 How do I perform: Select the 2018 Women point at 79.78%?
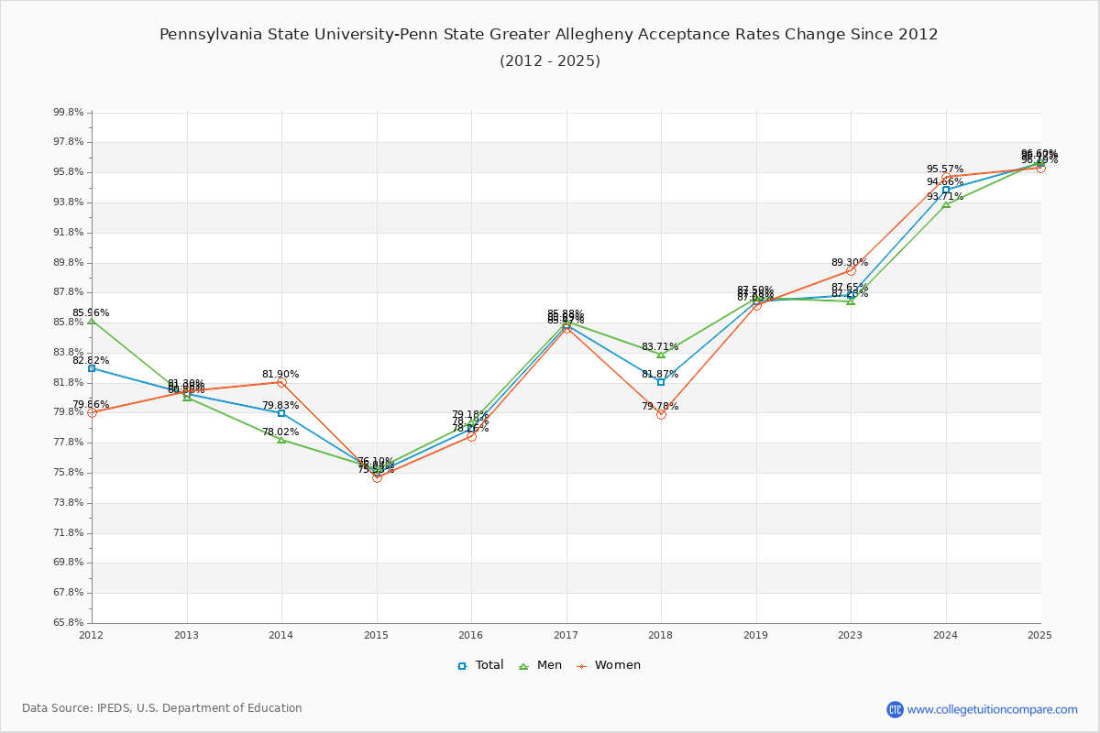[x=661, y=414]
